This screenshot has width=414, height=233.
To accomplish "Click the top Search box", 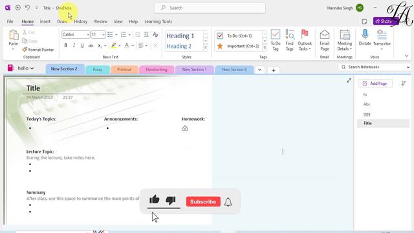I will pos(210,8).
